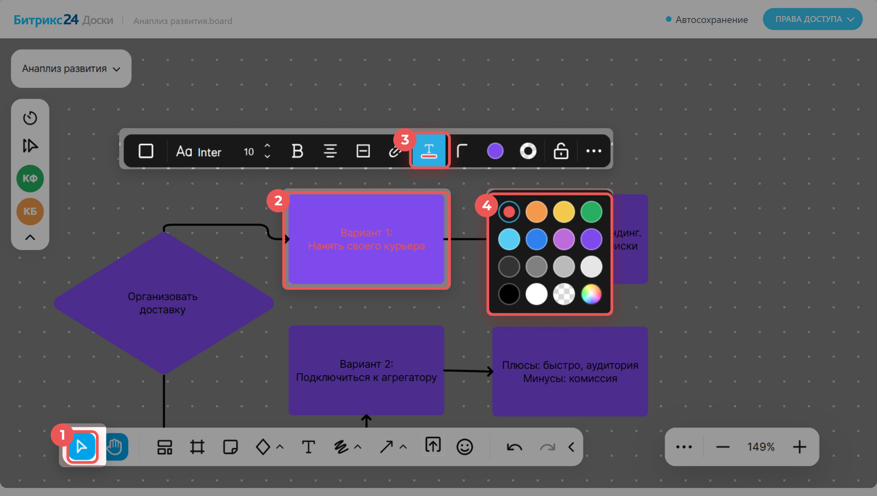Zoom in with the plus button

point(799,447)
